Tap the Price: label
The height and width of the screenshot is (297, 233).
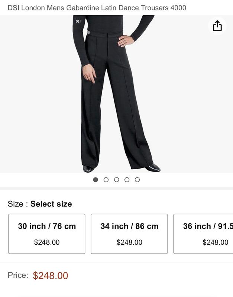(18, 275)
